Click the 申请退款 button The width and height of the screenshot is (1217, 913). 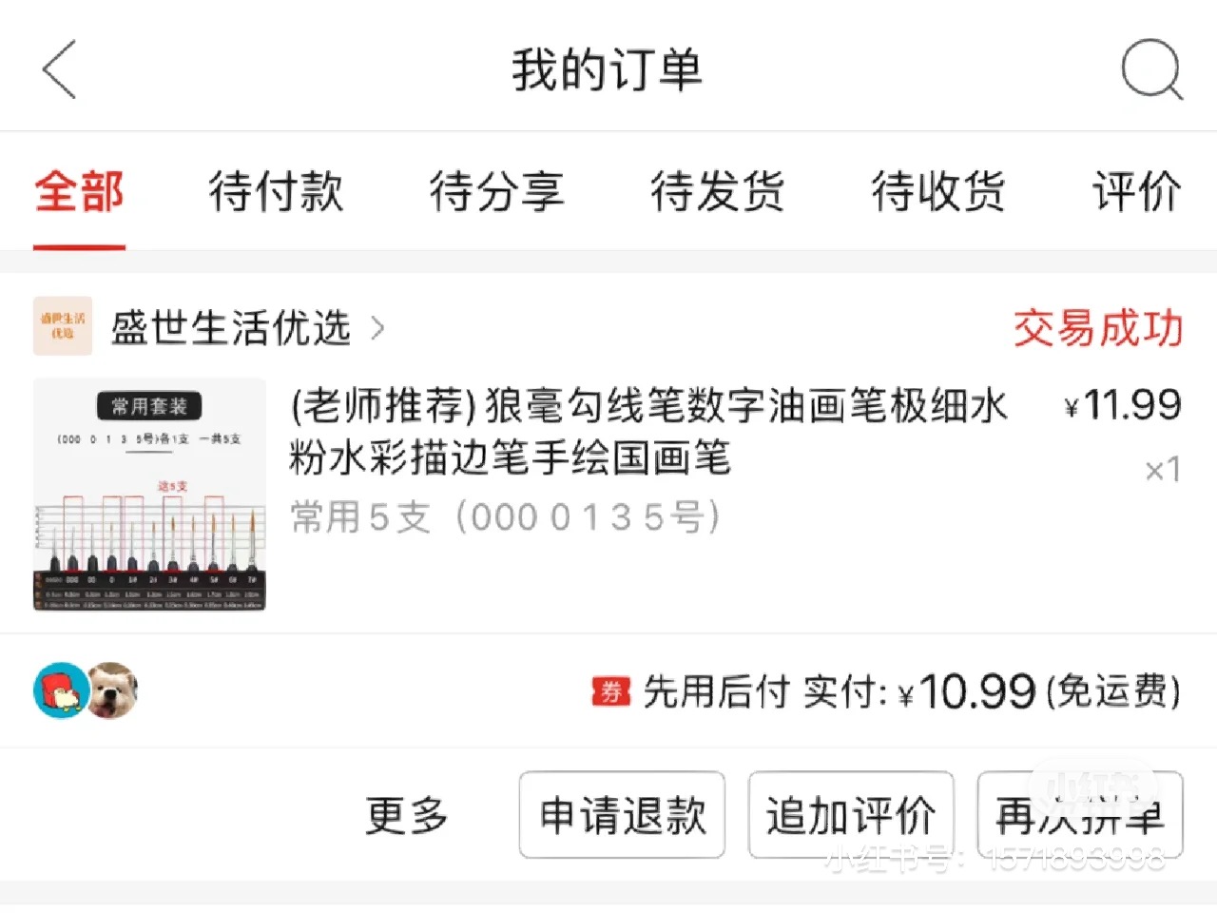point(623,815)
